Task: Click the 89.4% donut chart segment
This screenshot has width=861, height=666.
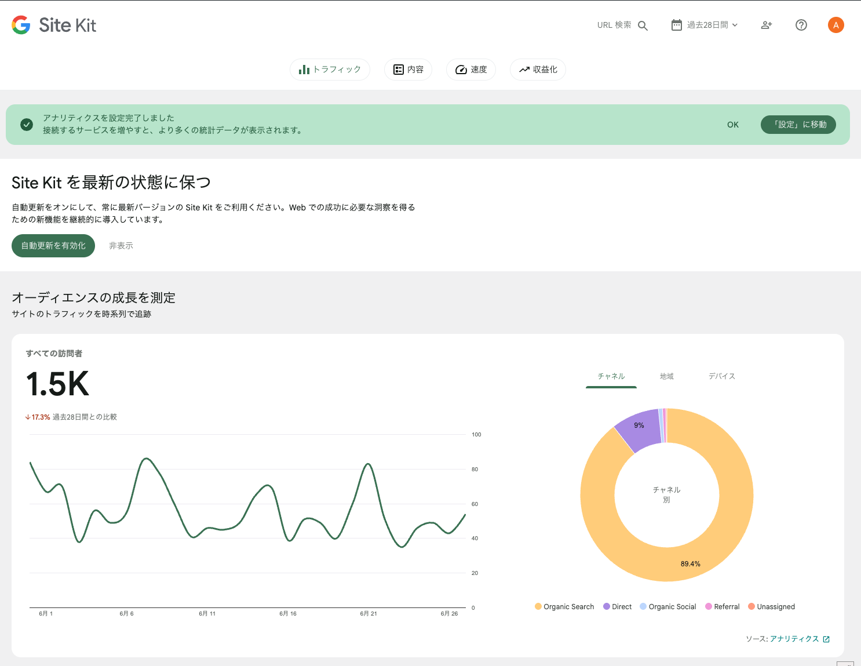Action: coord(691,564)
